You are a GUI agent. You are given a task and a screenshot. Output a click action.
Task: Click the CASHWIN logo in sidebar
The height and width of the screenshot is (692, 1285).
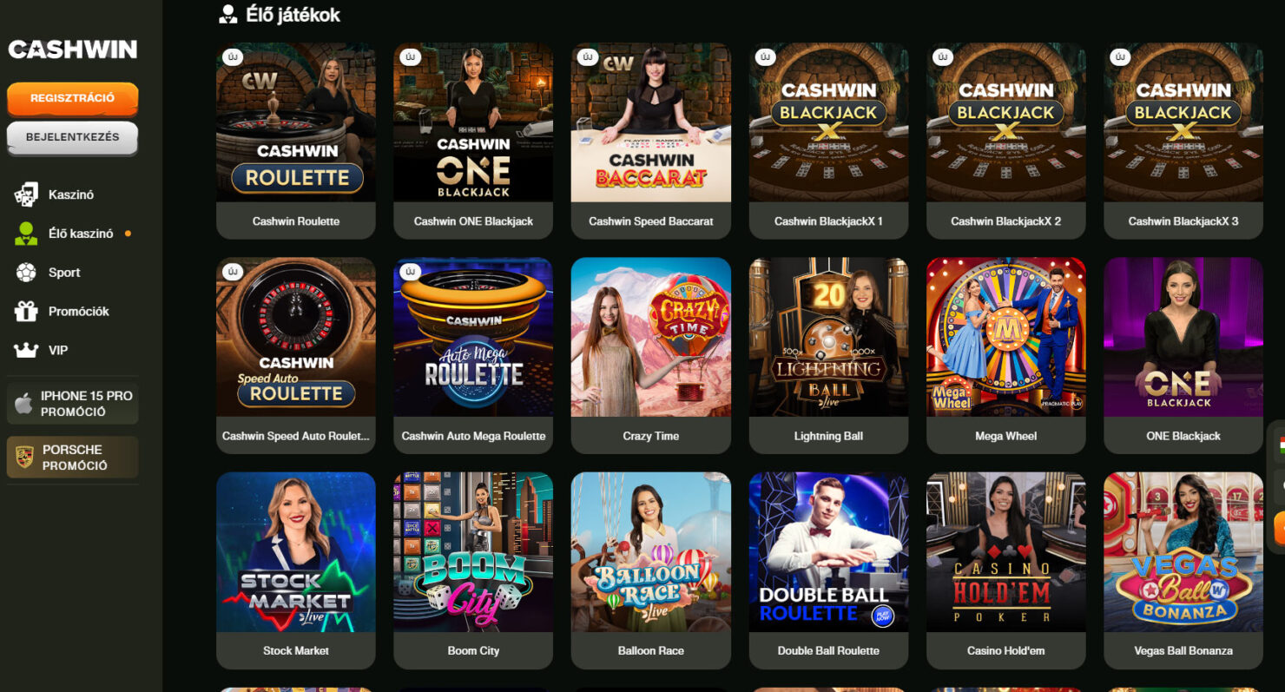[73, 49]
